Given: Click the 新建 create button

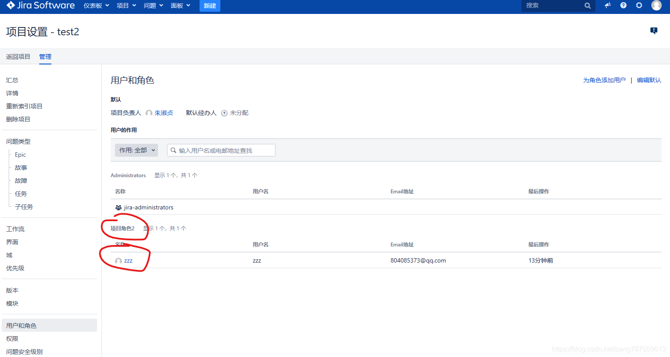Looking at the screenshot, I should coord(210,6).
